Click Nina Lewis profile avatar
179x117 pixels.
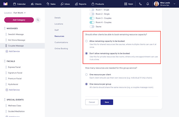156,4
